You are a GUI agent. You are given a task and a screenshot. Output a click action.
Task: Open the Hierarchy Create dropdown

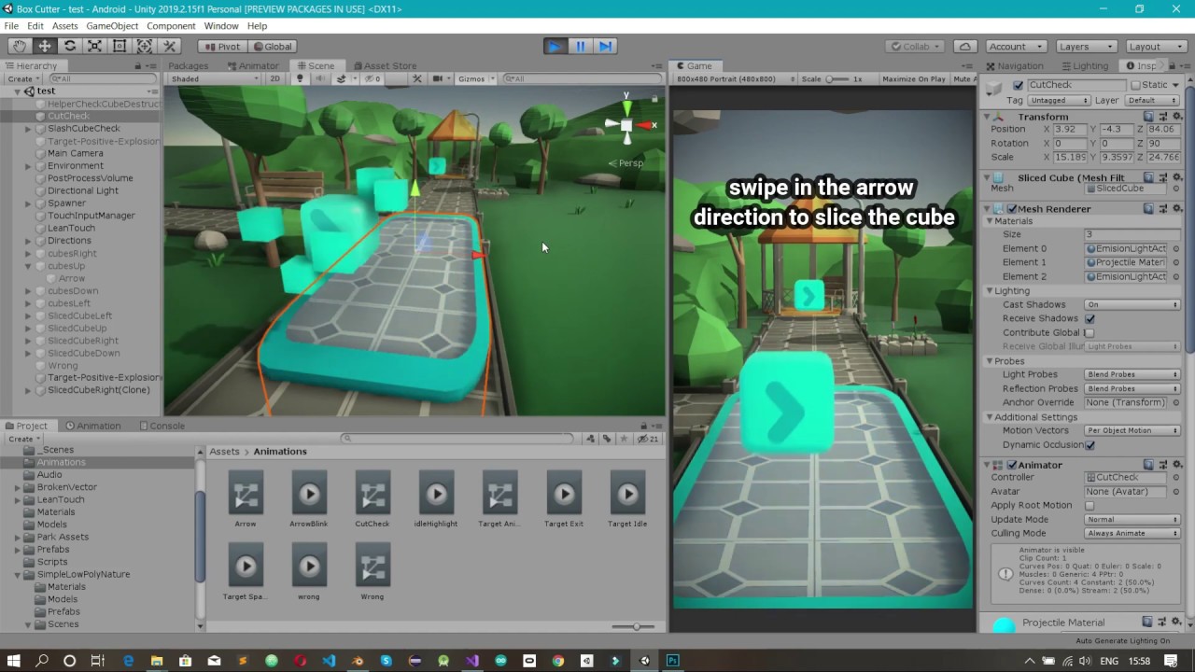pos(23,78)
